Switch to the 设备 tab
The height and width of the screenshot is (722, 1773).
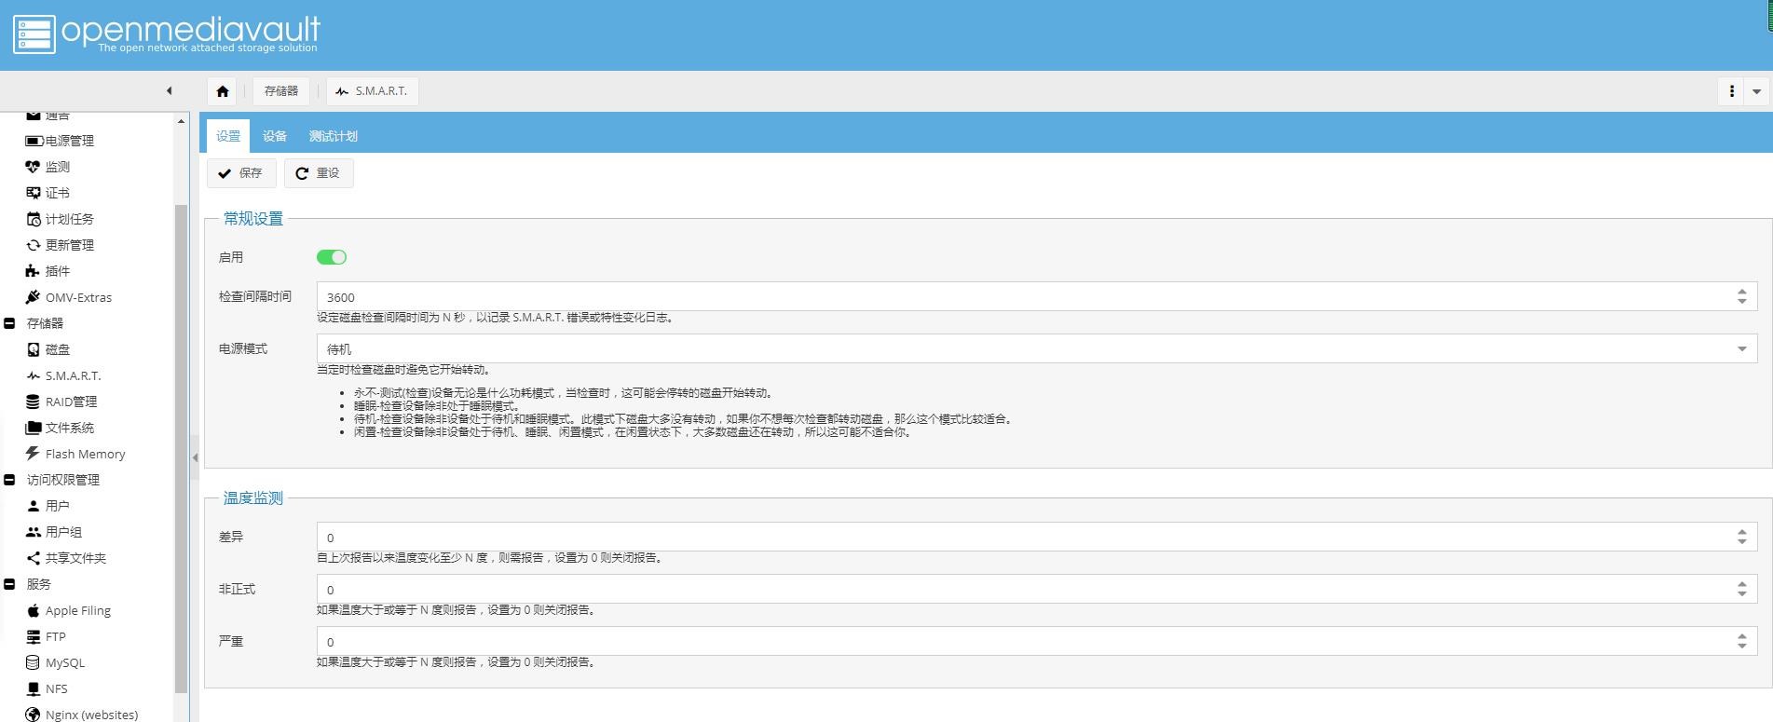click(274, 136)
